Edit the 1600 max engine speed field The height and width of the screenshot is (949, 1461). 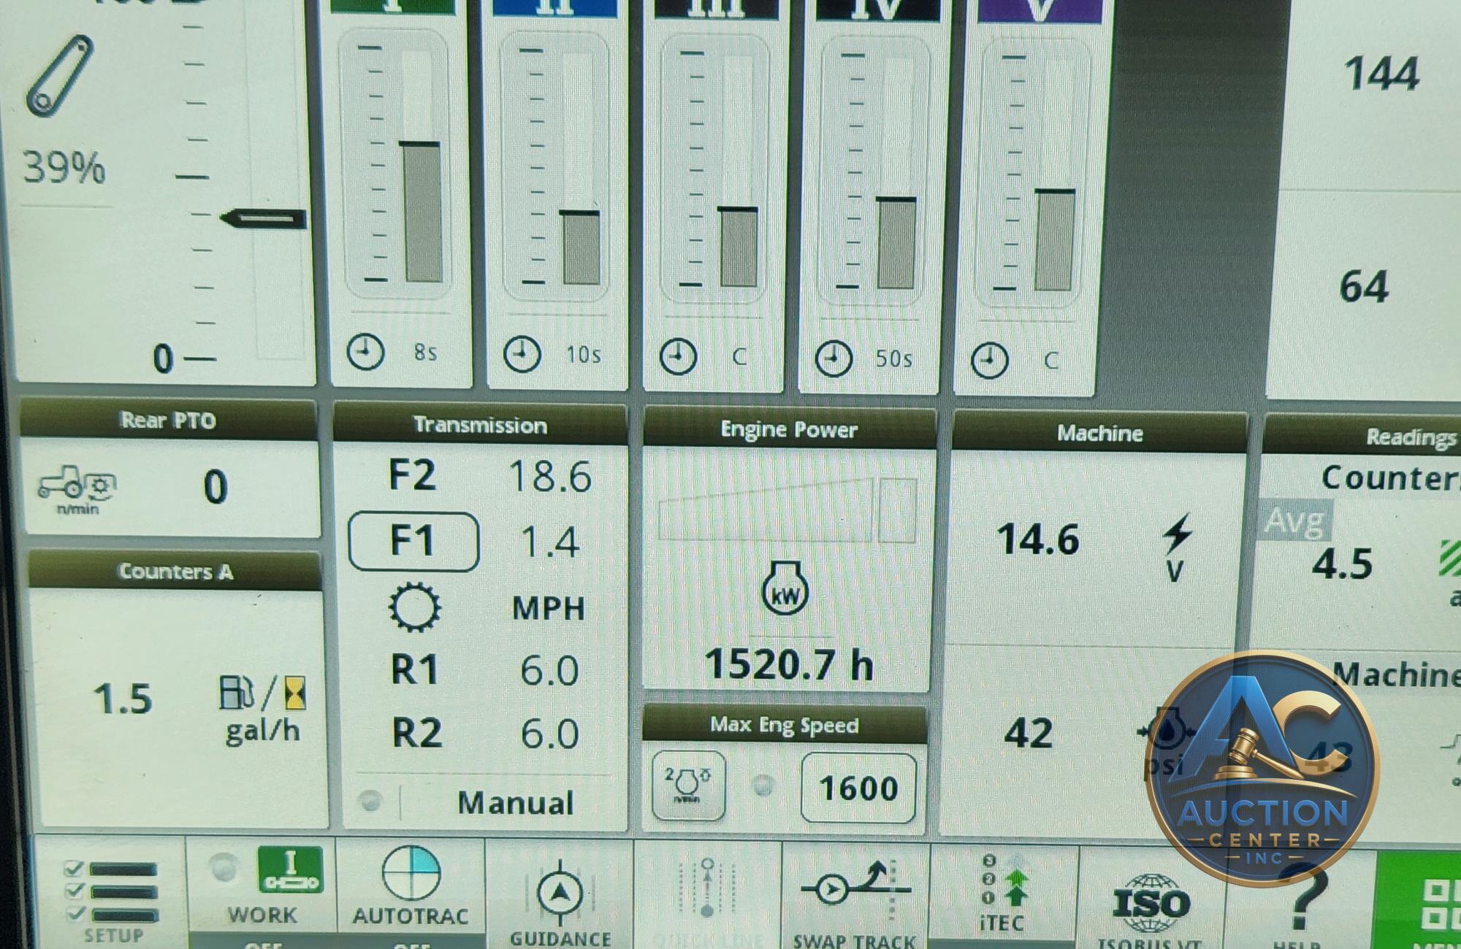(858, 788)
